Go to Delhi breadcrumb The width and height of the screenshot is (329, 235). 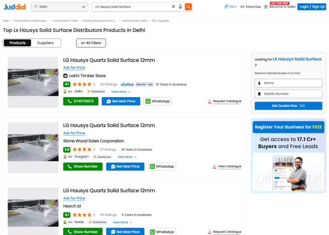6,21
